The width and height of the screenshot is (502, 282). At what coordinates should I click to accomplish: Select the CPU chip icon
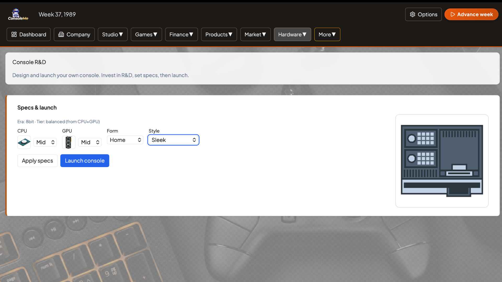click(x=24, y=142)
